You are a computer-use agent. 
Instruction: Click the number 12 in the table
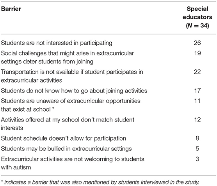point(197,120)
